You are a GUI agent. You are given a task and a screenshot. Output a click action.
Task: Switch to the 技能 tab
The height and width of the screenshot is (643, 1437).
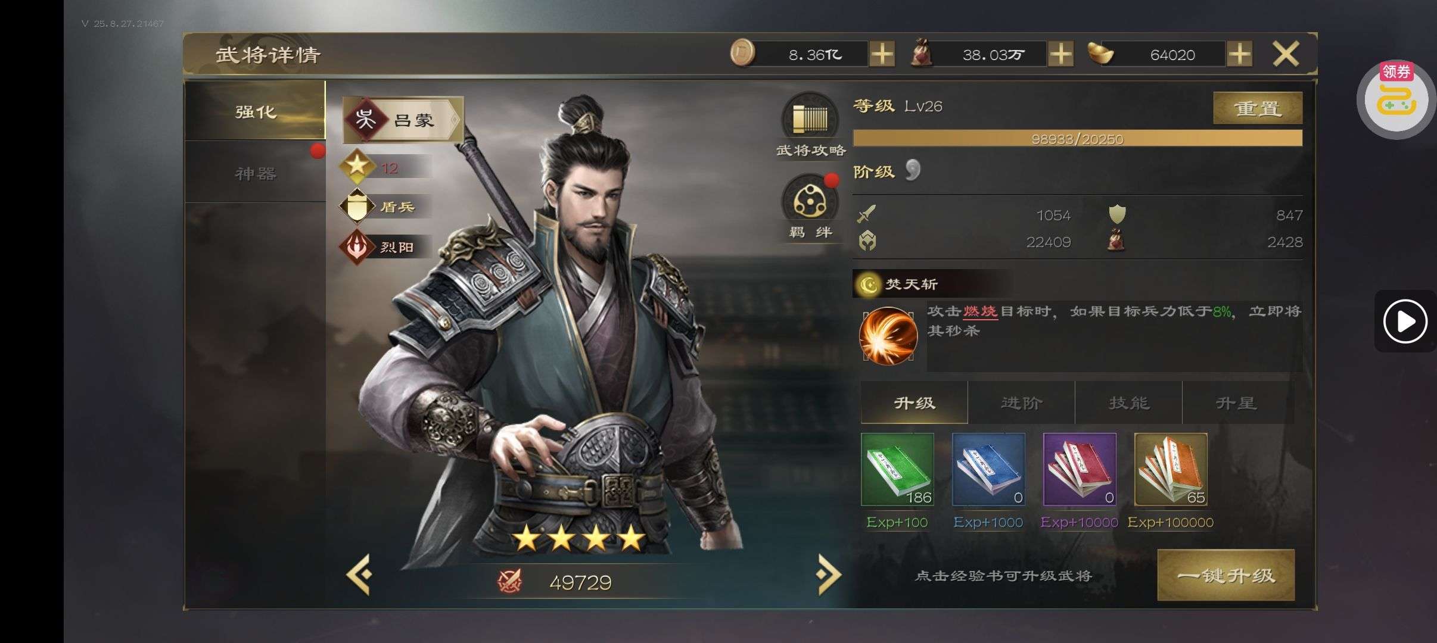pyautogui.click(x=1128, y=403)
